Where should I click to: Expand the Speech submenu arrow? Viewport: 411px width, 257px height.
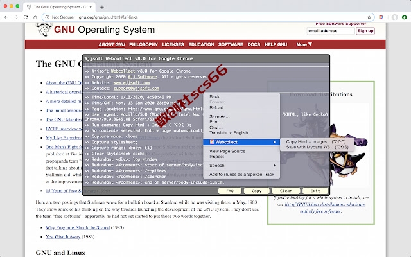(275, 166)
